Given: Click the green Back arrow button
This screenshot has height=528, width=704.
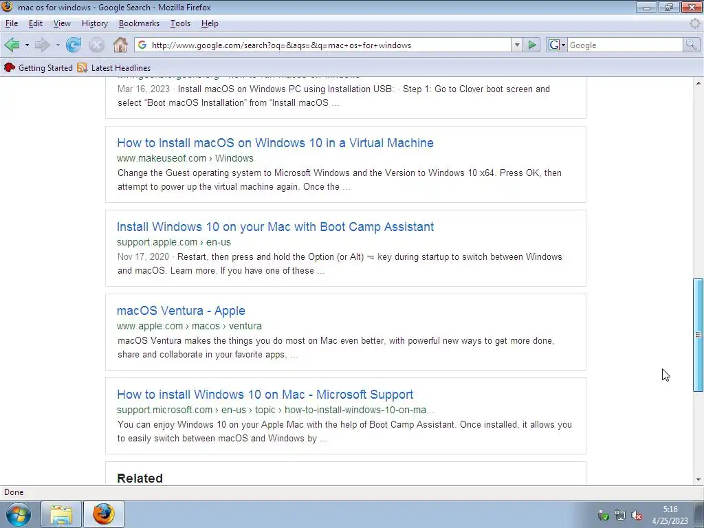Looking at the screenshot, I should [12, 45].
